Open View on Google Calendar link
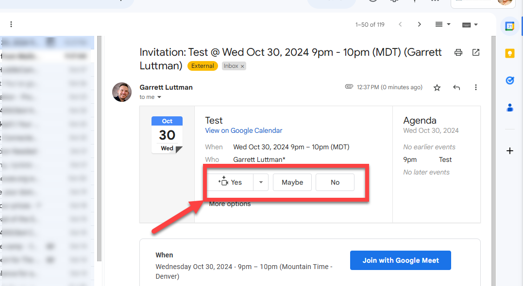 pos(243,130)
